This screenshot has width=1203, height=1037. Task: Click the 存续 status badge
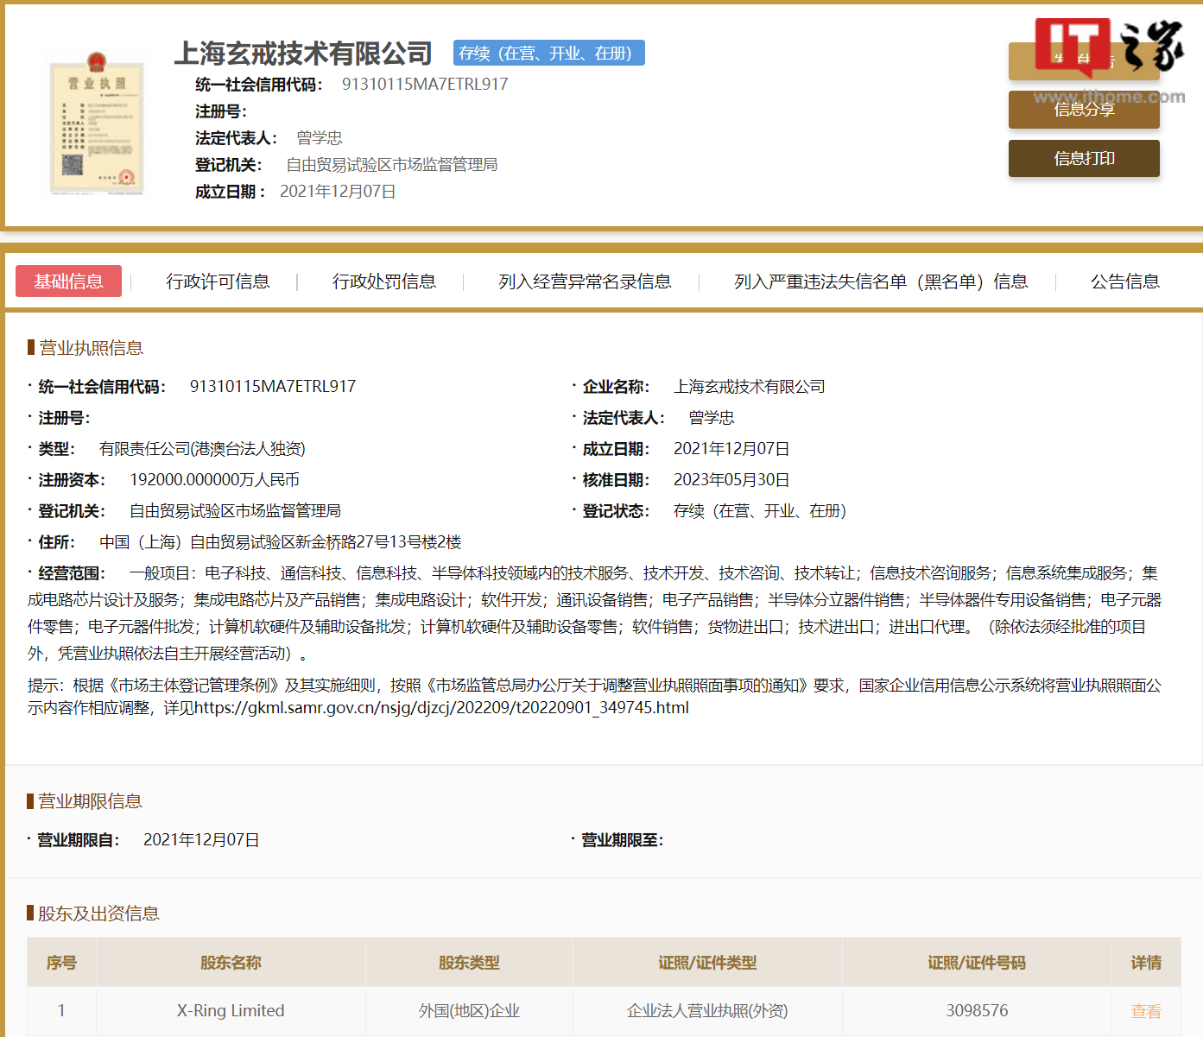549,54
